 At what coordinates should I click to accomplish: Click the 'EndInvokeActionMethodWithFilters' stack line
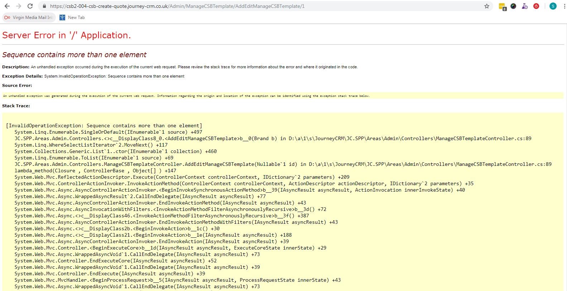point(176,222)
